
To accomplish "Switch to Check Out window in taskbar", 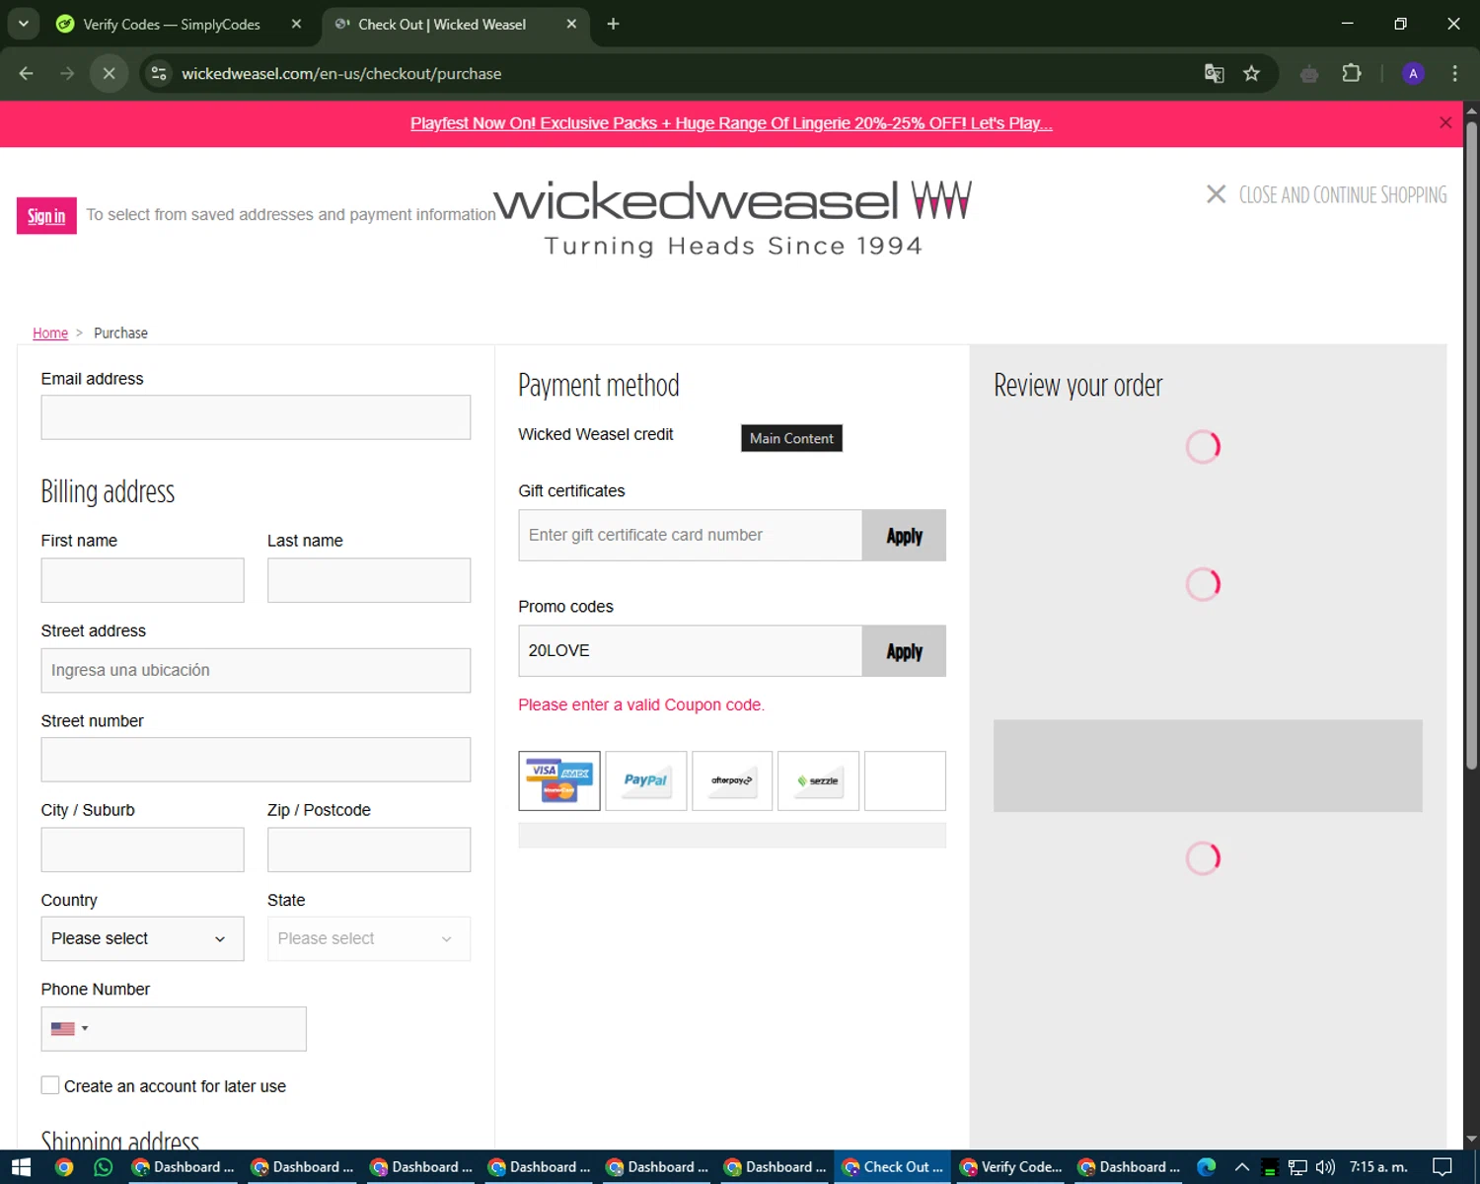I will click(x=893, y=1167).
